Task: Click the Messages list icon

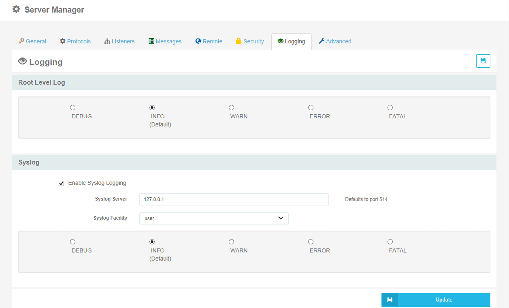Action: (x=152, y=41)
